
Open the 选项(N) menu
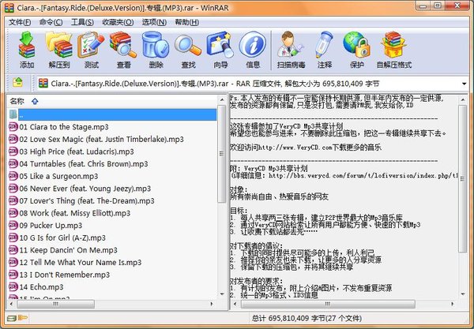[154, 22]
